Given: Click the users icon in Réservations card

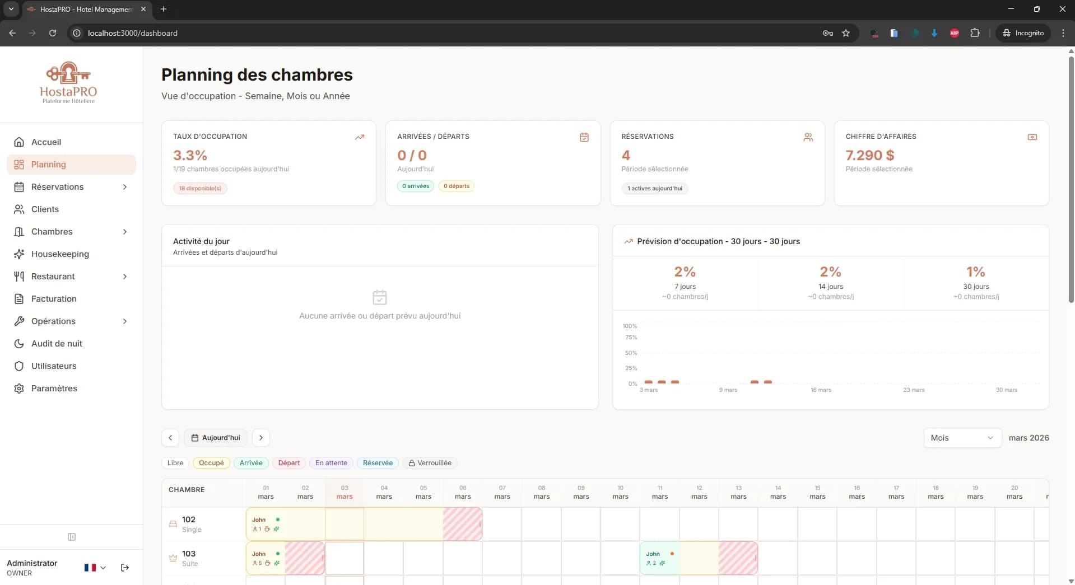Looking at the screenshot, I should coord(808,137).
